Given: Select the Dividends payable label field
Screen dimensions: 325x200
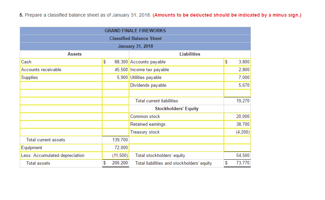Looking at the screenshot, I should (176, 85).
